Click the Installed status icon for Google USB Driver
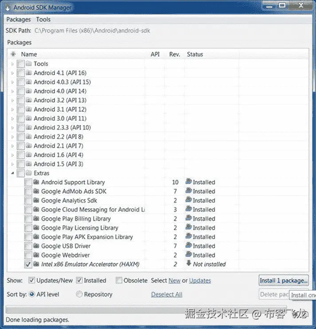Image resolution: width=316 pixels, height=329 pixels. 189,245
